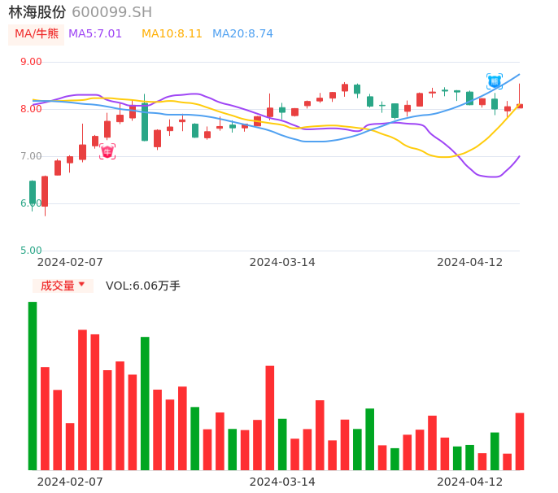Image resolution: width=558 pixels, height=493 pixels.
Task: Select the first green candlestick on chart
Action: [33, 193]
